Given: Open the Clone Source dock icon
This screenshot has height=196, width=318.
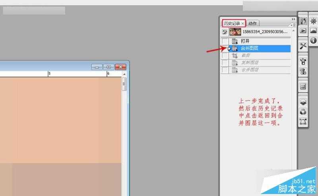Looking at the screenshot, I should pyautogui.click(x=303, y=71).
